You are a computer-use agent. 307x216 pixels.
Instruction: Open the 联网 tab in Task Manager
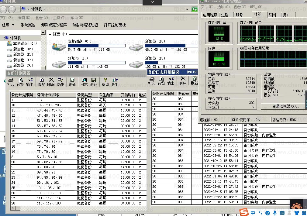click(x=272, y=15)
